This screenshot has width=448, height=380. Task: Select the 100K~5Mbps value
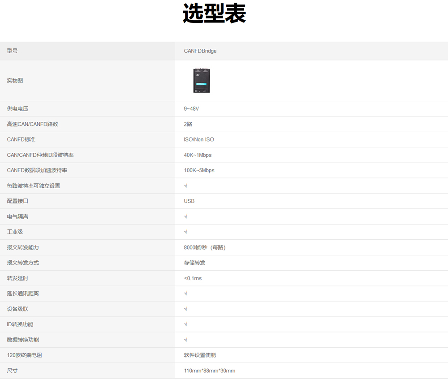pos(199,170)
